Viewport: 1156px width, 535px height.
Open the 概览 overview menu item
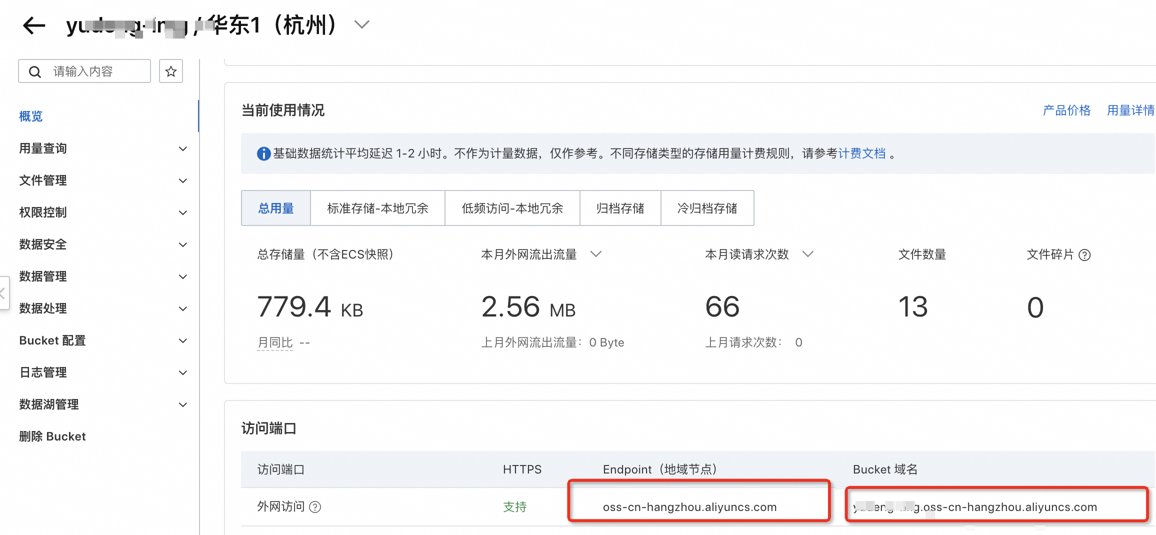click(31, 116)
